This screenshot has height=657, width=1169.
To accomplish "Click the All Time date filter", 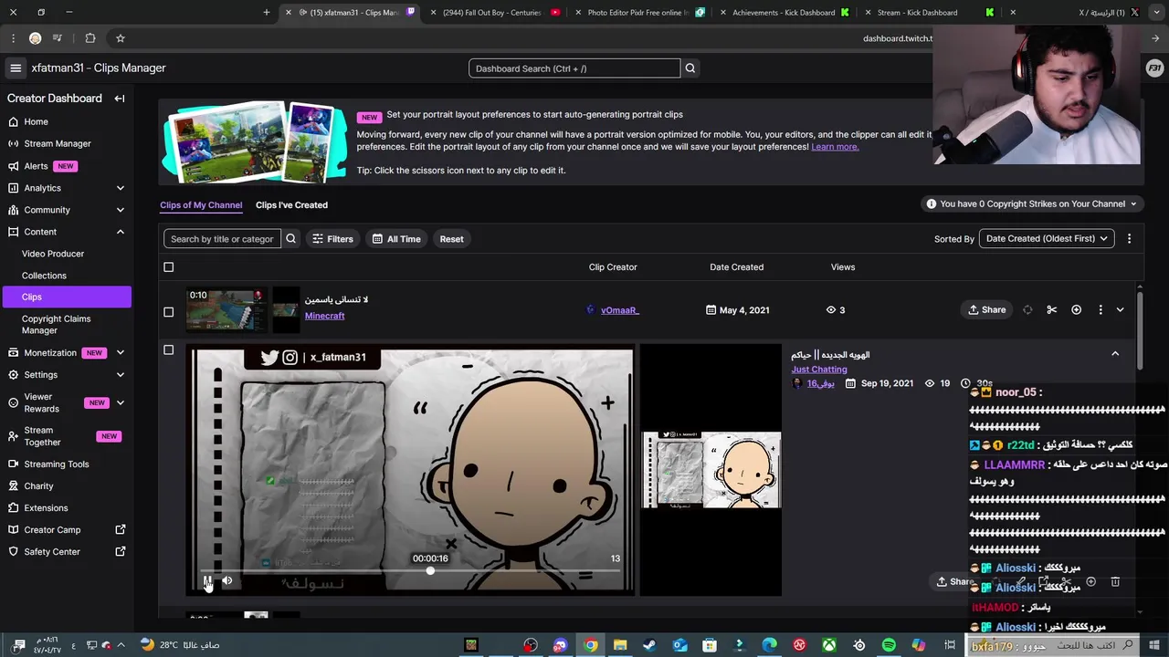I will pos(396,239).
